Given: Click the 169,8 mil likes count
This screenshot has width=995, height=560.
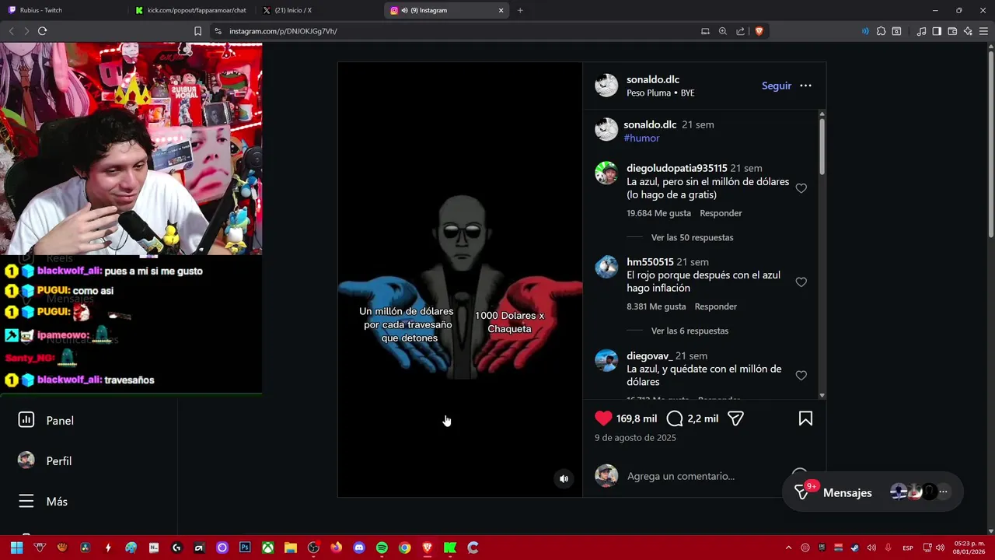Looking at the screenshot, I should [637, 418].
